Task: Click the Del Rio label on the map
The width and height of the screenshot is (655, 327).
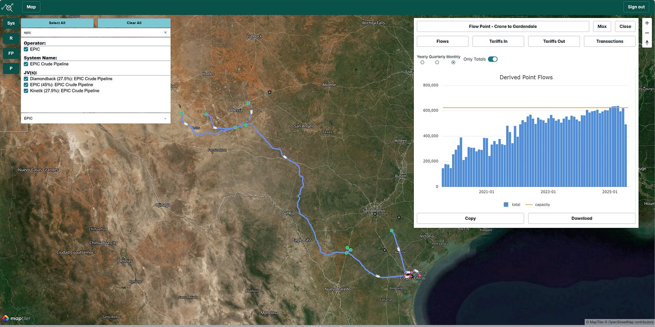Action: tap(287, 213)
